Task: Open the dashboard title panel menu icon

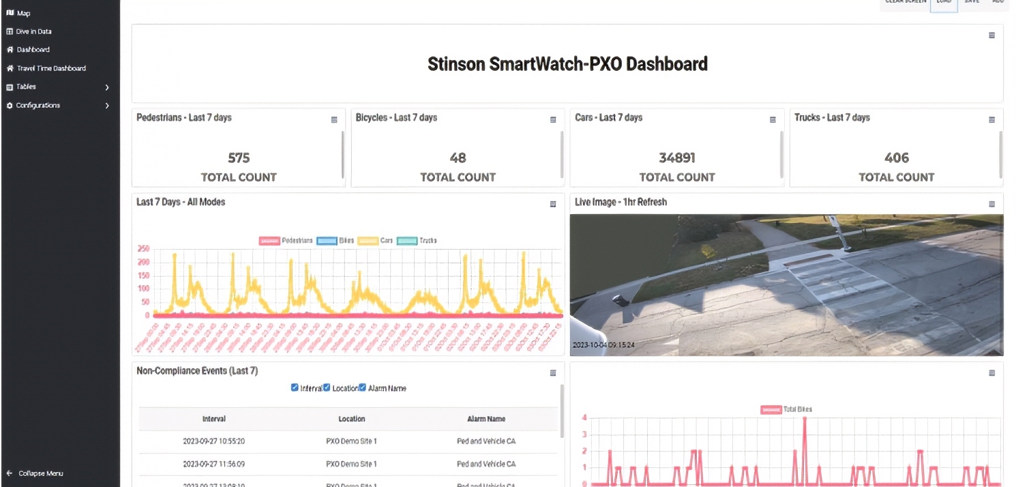Action: click(991, 35)
